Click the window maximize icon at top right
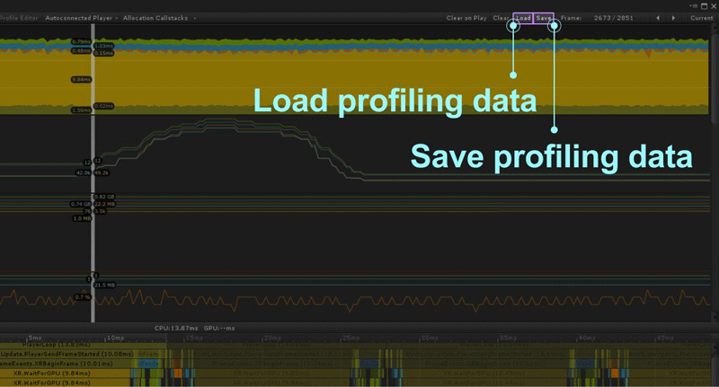Image resolution: width=719 pixels, height=387 pixels. 703,5
